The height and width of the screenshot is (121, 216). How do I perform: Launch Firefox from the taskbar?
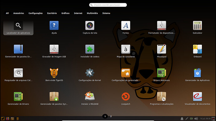8,118
